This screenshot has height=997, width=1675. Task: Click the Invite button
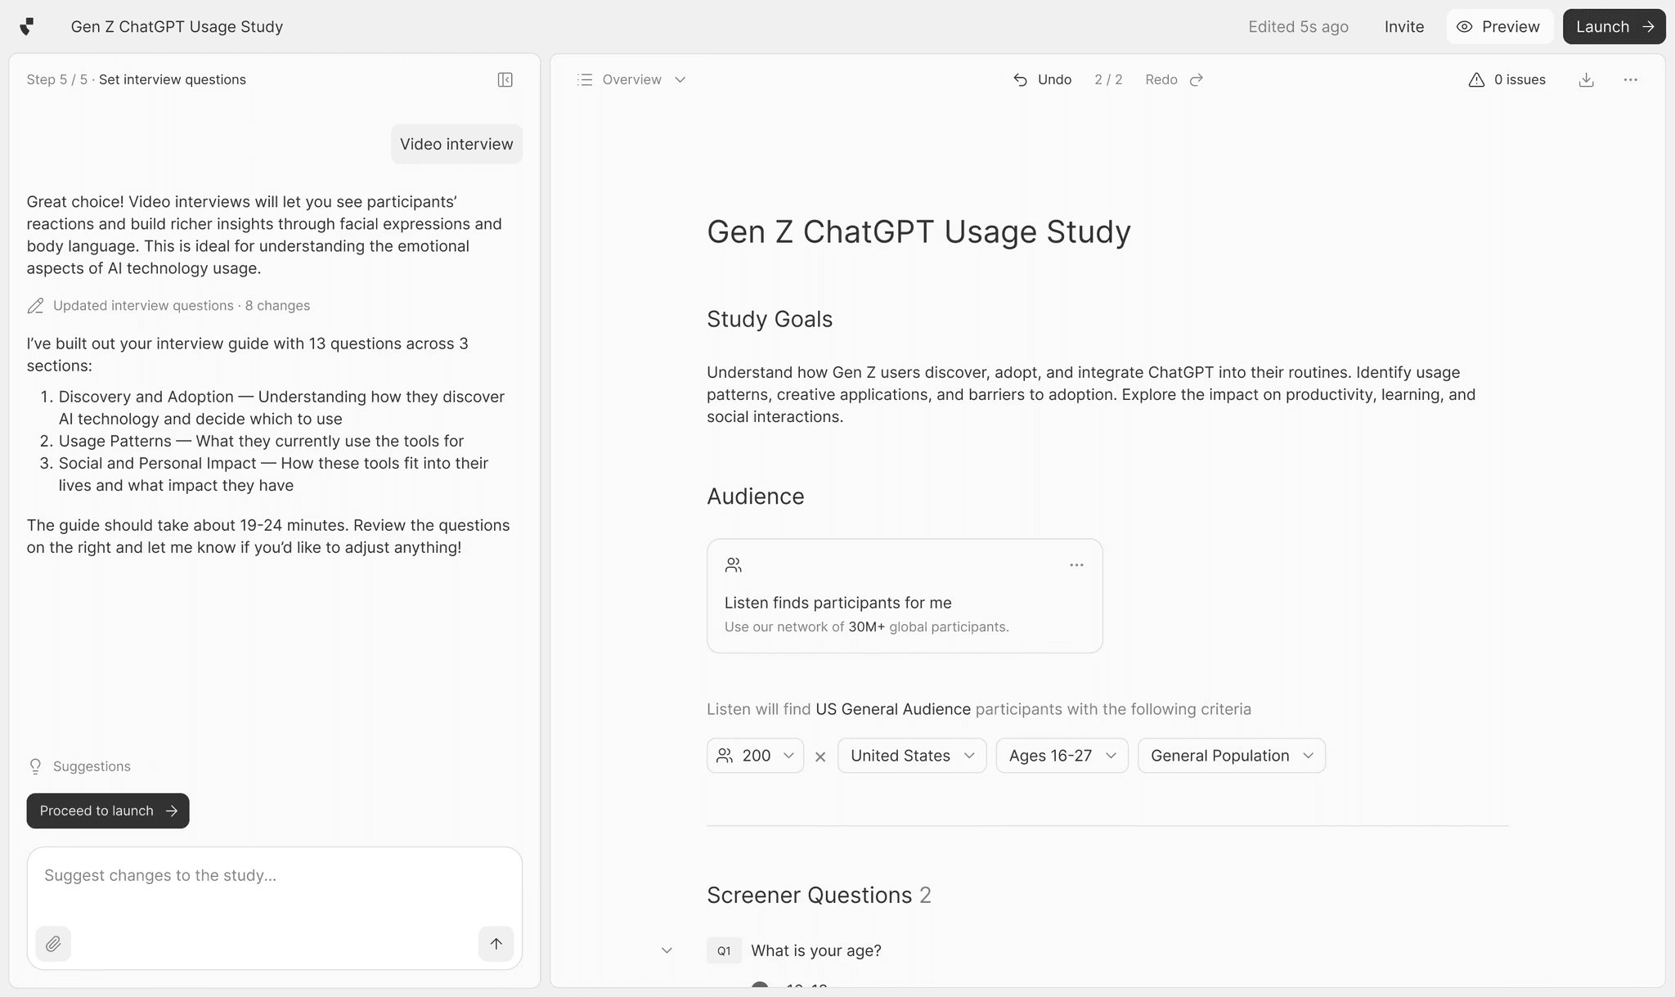tap(1403, 27)
